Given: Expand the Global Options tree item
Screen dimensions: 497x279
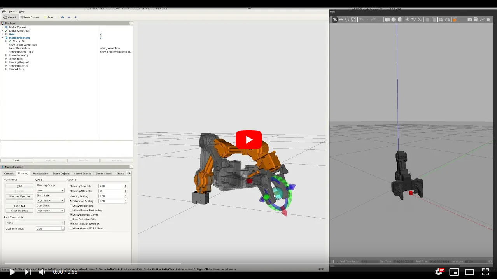Looking at the screenshot, I should pos(2,27).
